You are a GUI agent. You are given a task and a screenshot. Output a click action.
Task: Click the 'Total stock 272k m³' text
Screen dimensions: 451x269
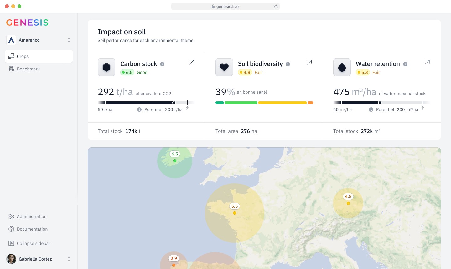357,131
